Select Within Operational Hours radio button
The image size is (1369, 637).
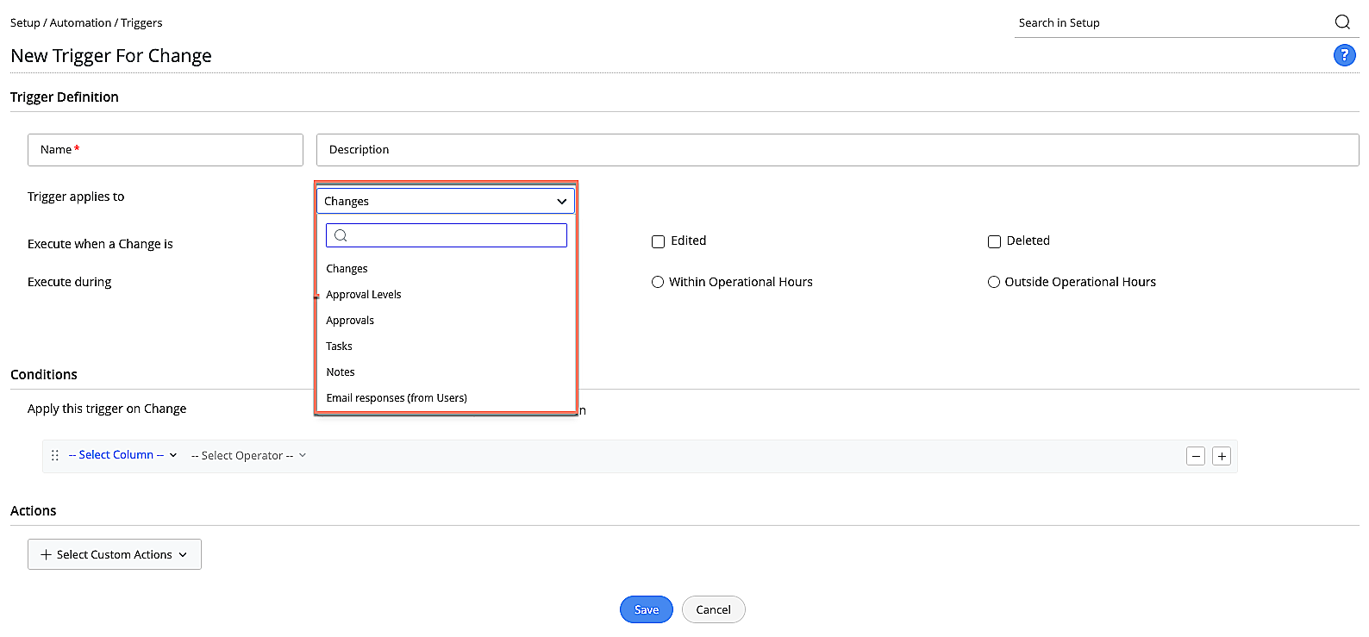[658, 282]
